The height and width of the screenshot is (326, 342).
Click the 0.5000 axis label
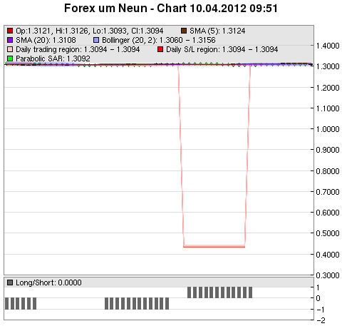point(328,233)
